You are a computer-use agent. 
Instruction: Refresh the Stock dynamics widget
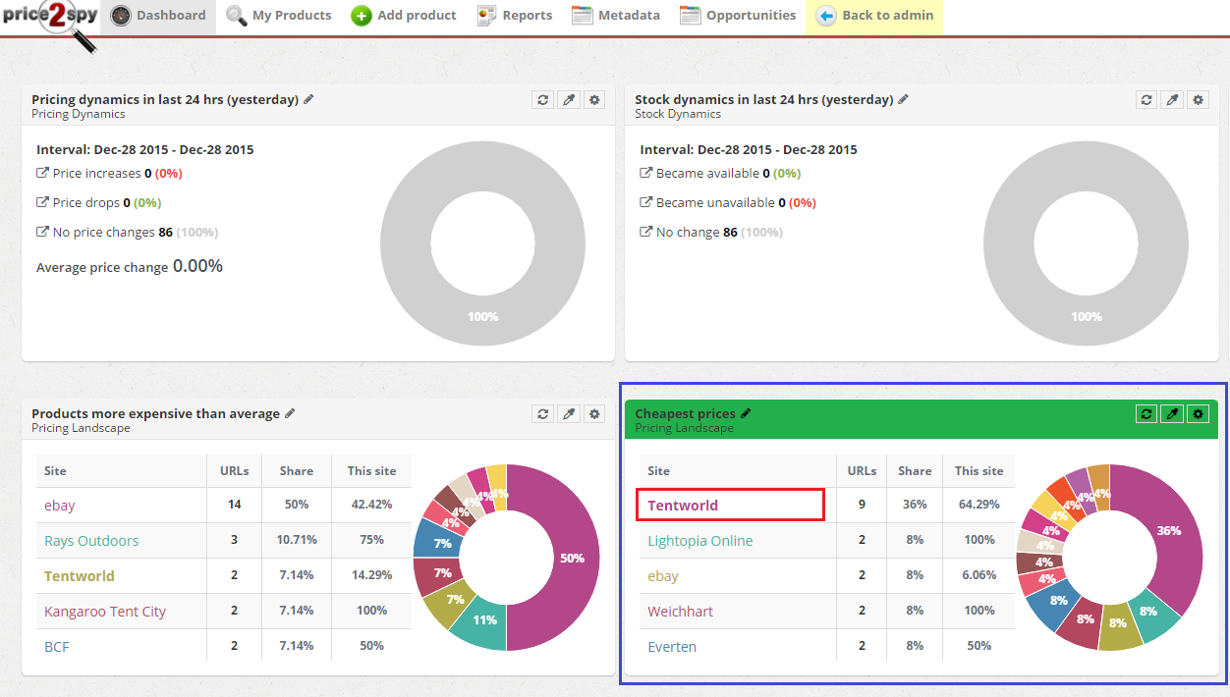(x=1146, y=100)
